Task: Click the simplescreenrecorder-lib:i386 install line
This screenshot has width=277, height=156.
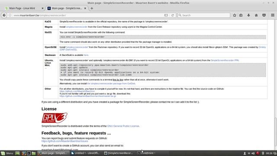Action: pyautogui.click(x=96, y=75)
